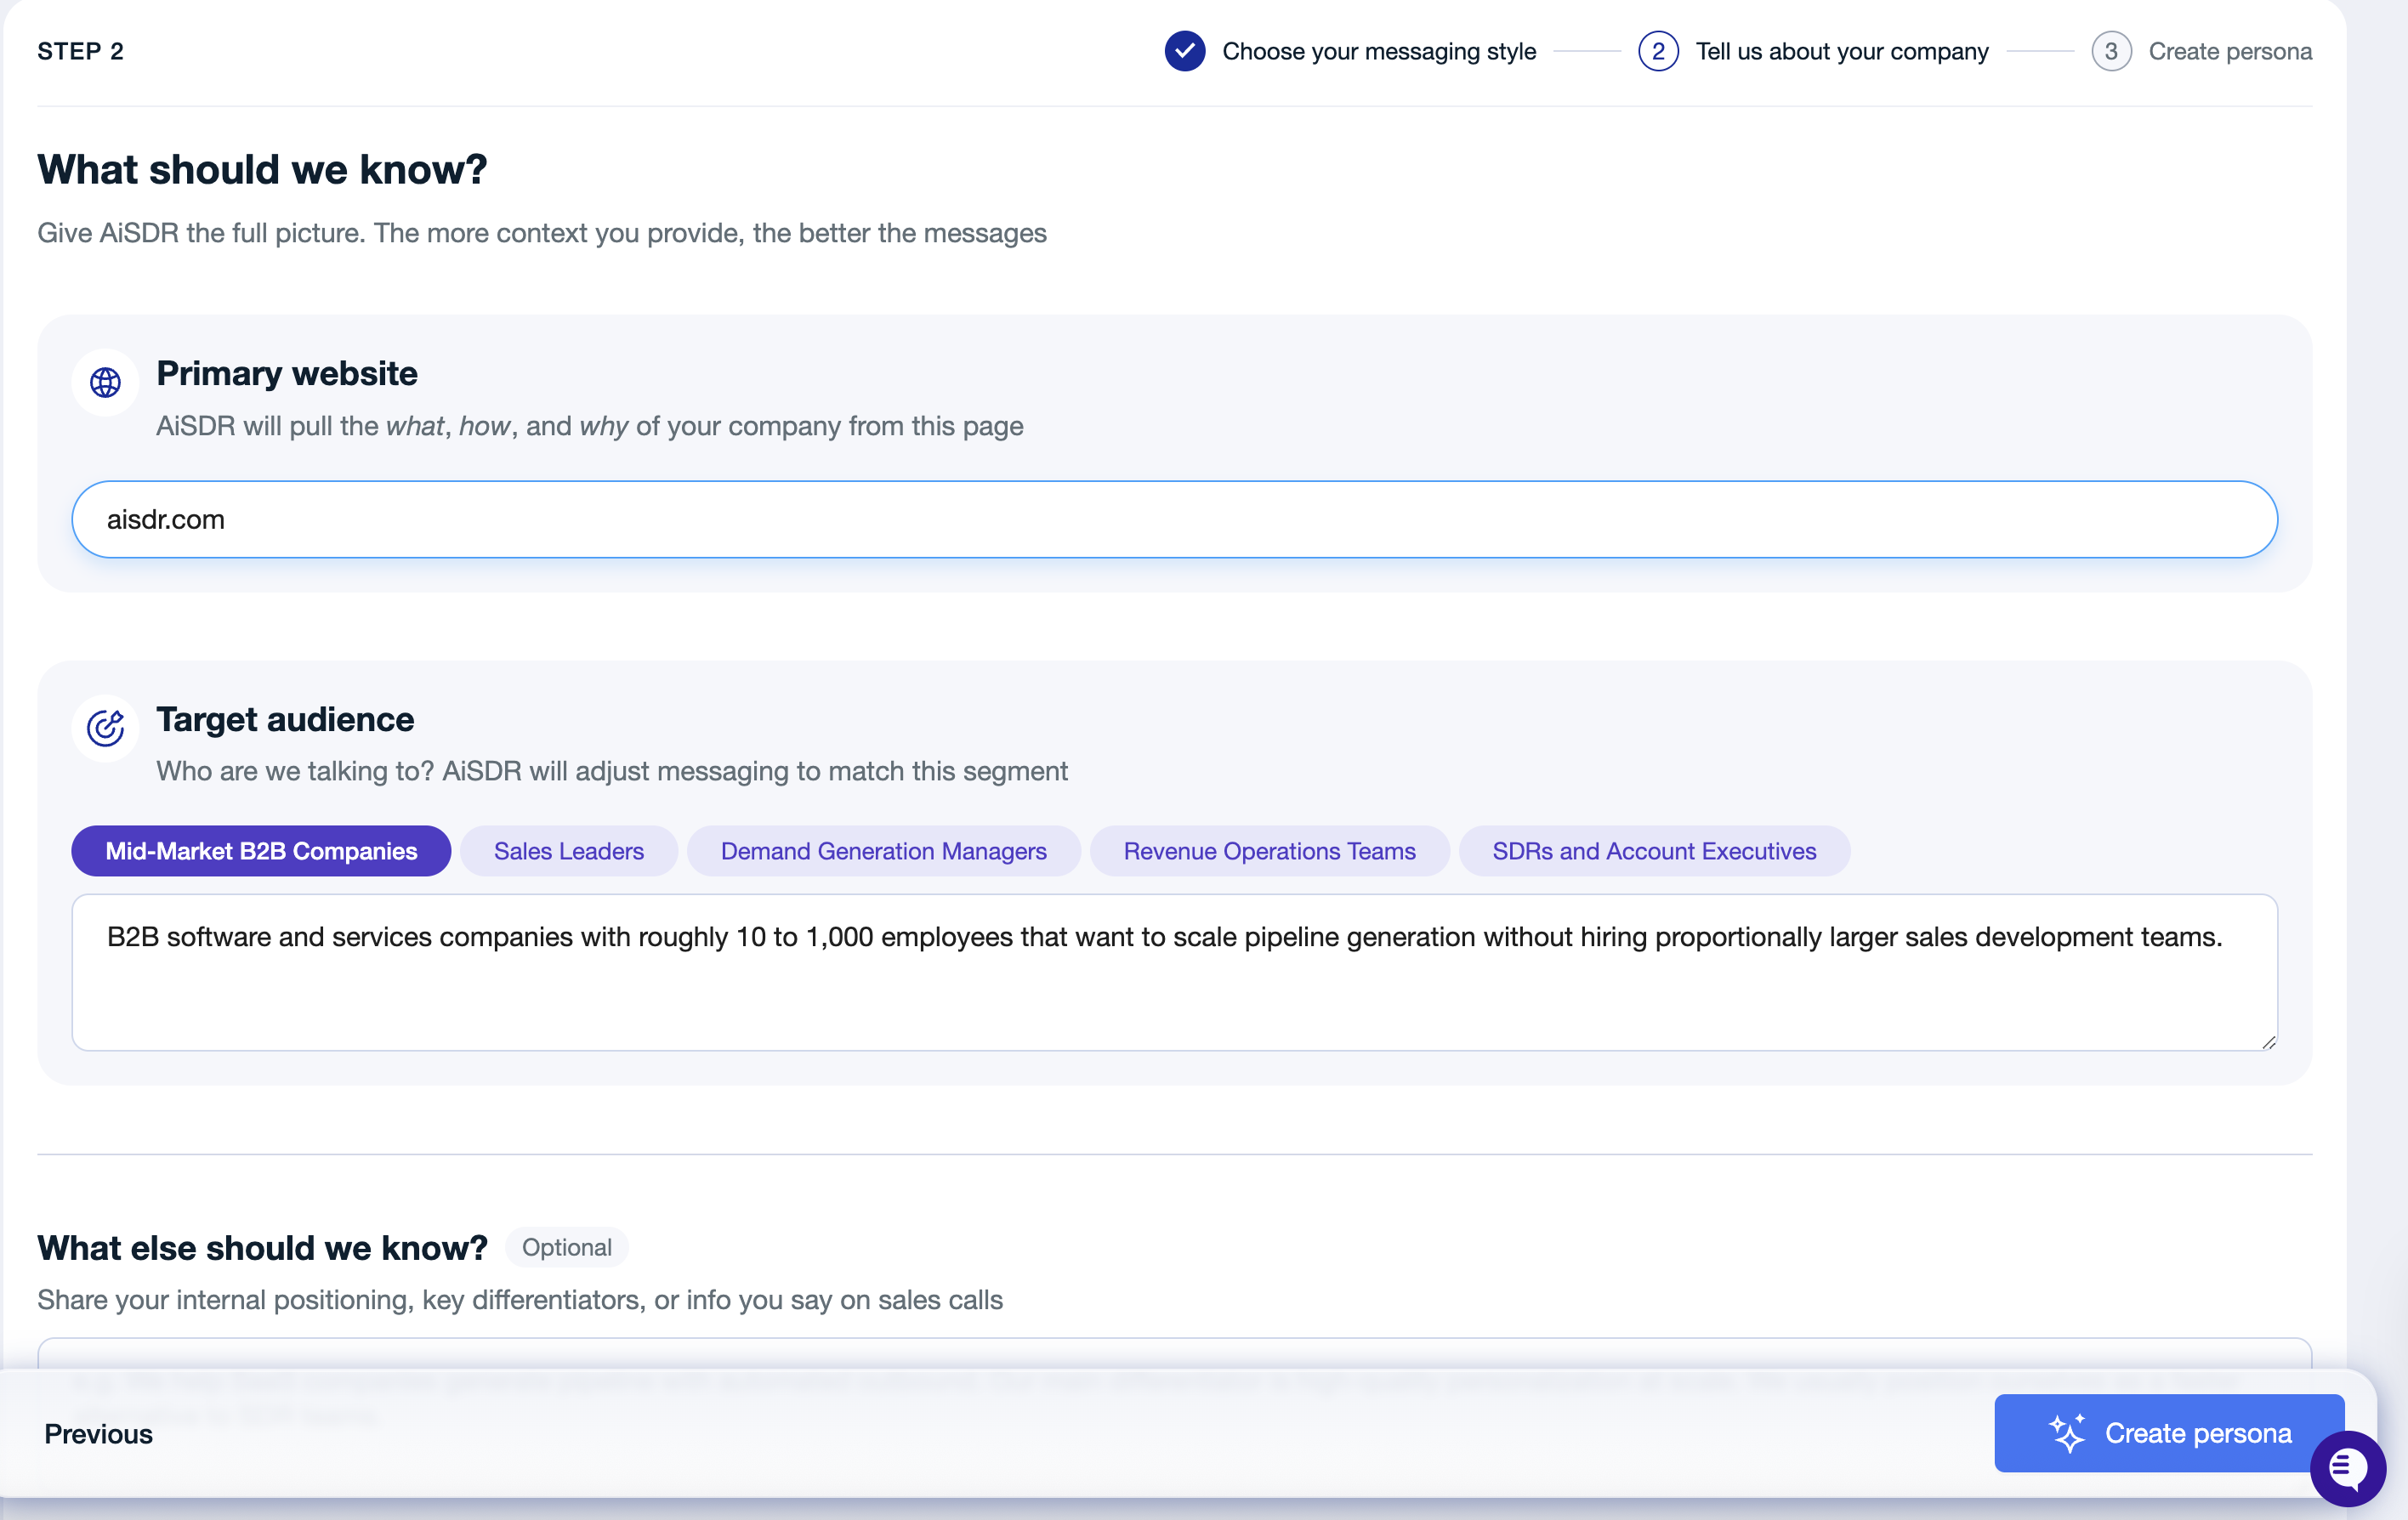Click the blue Create persona button
This screenshot has width=2408, height=1520.
(x=2168, y=1432)
